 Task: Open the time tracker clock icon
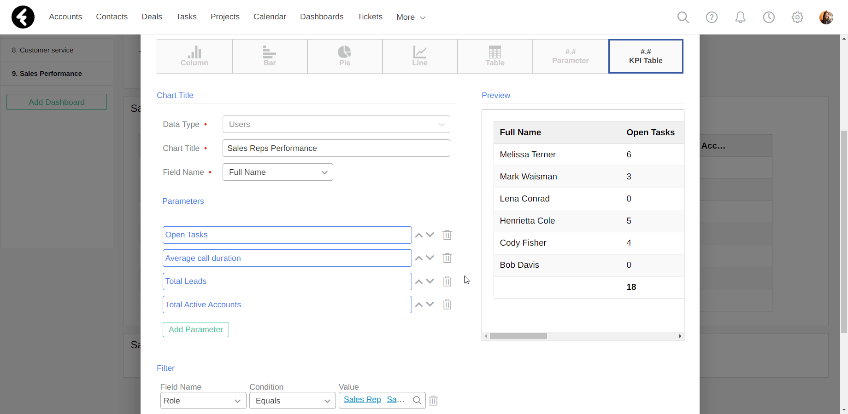[x=769, y=17]
